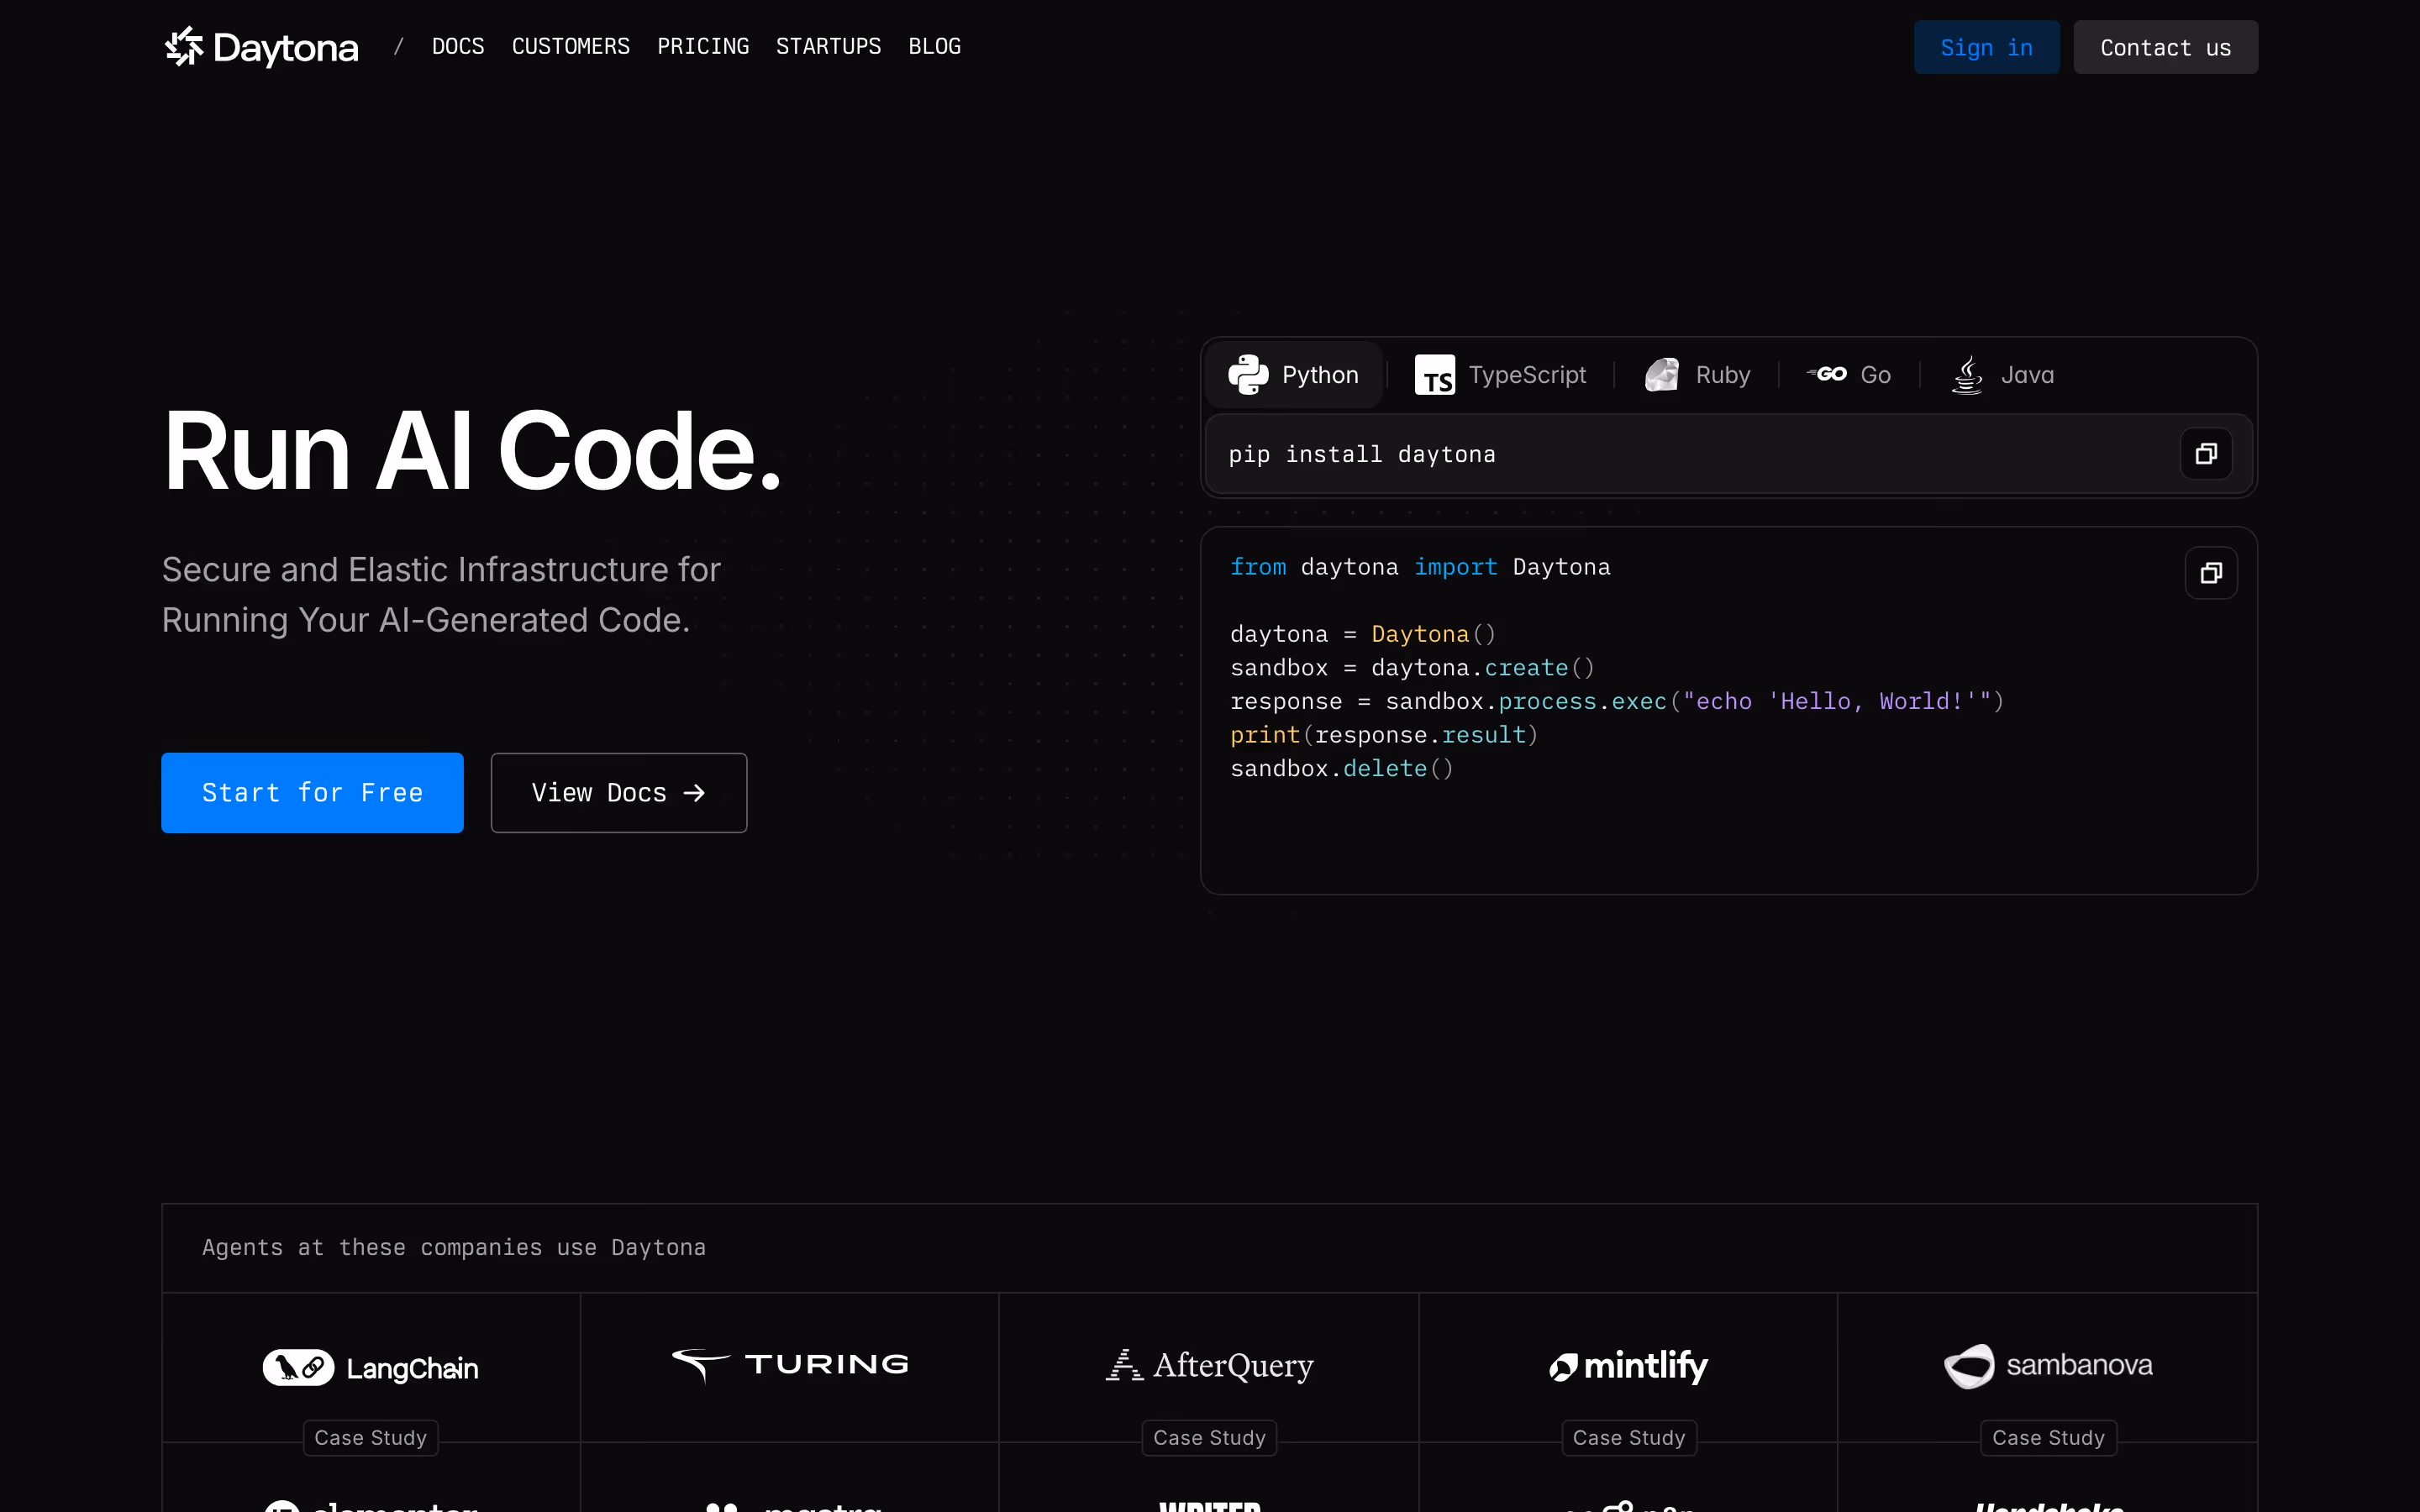Open the LangChain company logo
This screenshot has height=1512, width=2420.
point(370,1367)
